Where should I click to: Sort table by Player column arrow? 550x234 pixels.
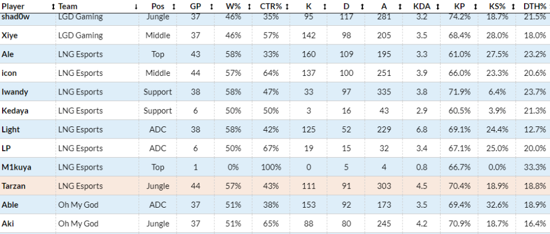click(x=53, y=6)
